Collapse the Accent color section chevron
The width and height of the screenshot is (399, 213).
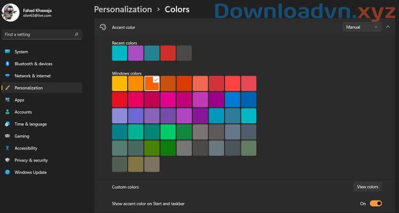(388, 27)
